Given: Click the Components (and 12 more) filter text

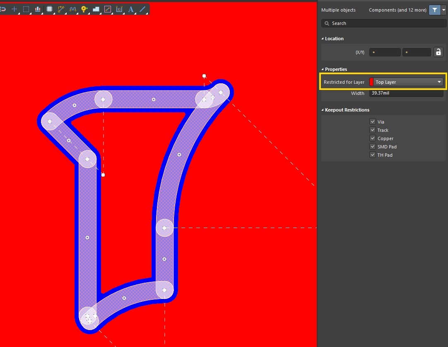Looking at the screenshot, I should pyautogui.click(x=397, y=10).
